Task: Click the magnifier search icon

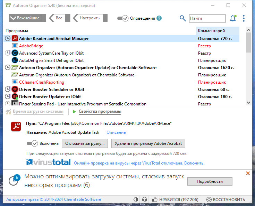Action: (x=182, y=18)
